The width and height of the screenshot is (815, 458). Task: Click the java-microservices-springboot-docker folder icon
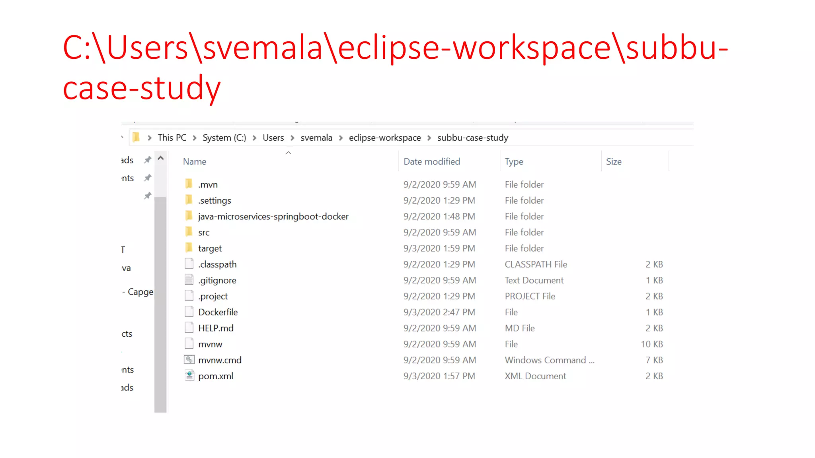(189, 216)
